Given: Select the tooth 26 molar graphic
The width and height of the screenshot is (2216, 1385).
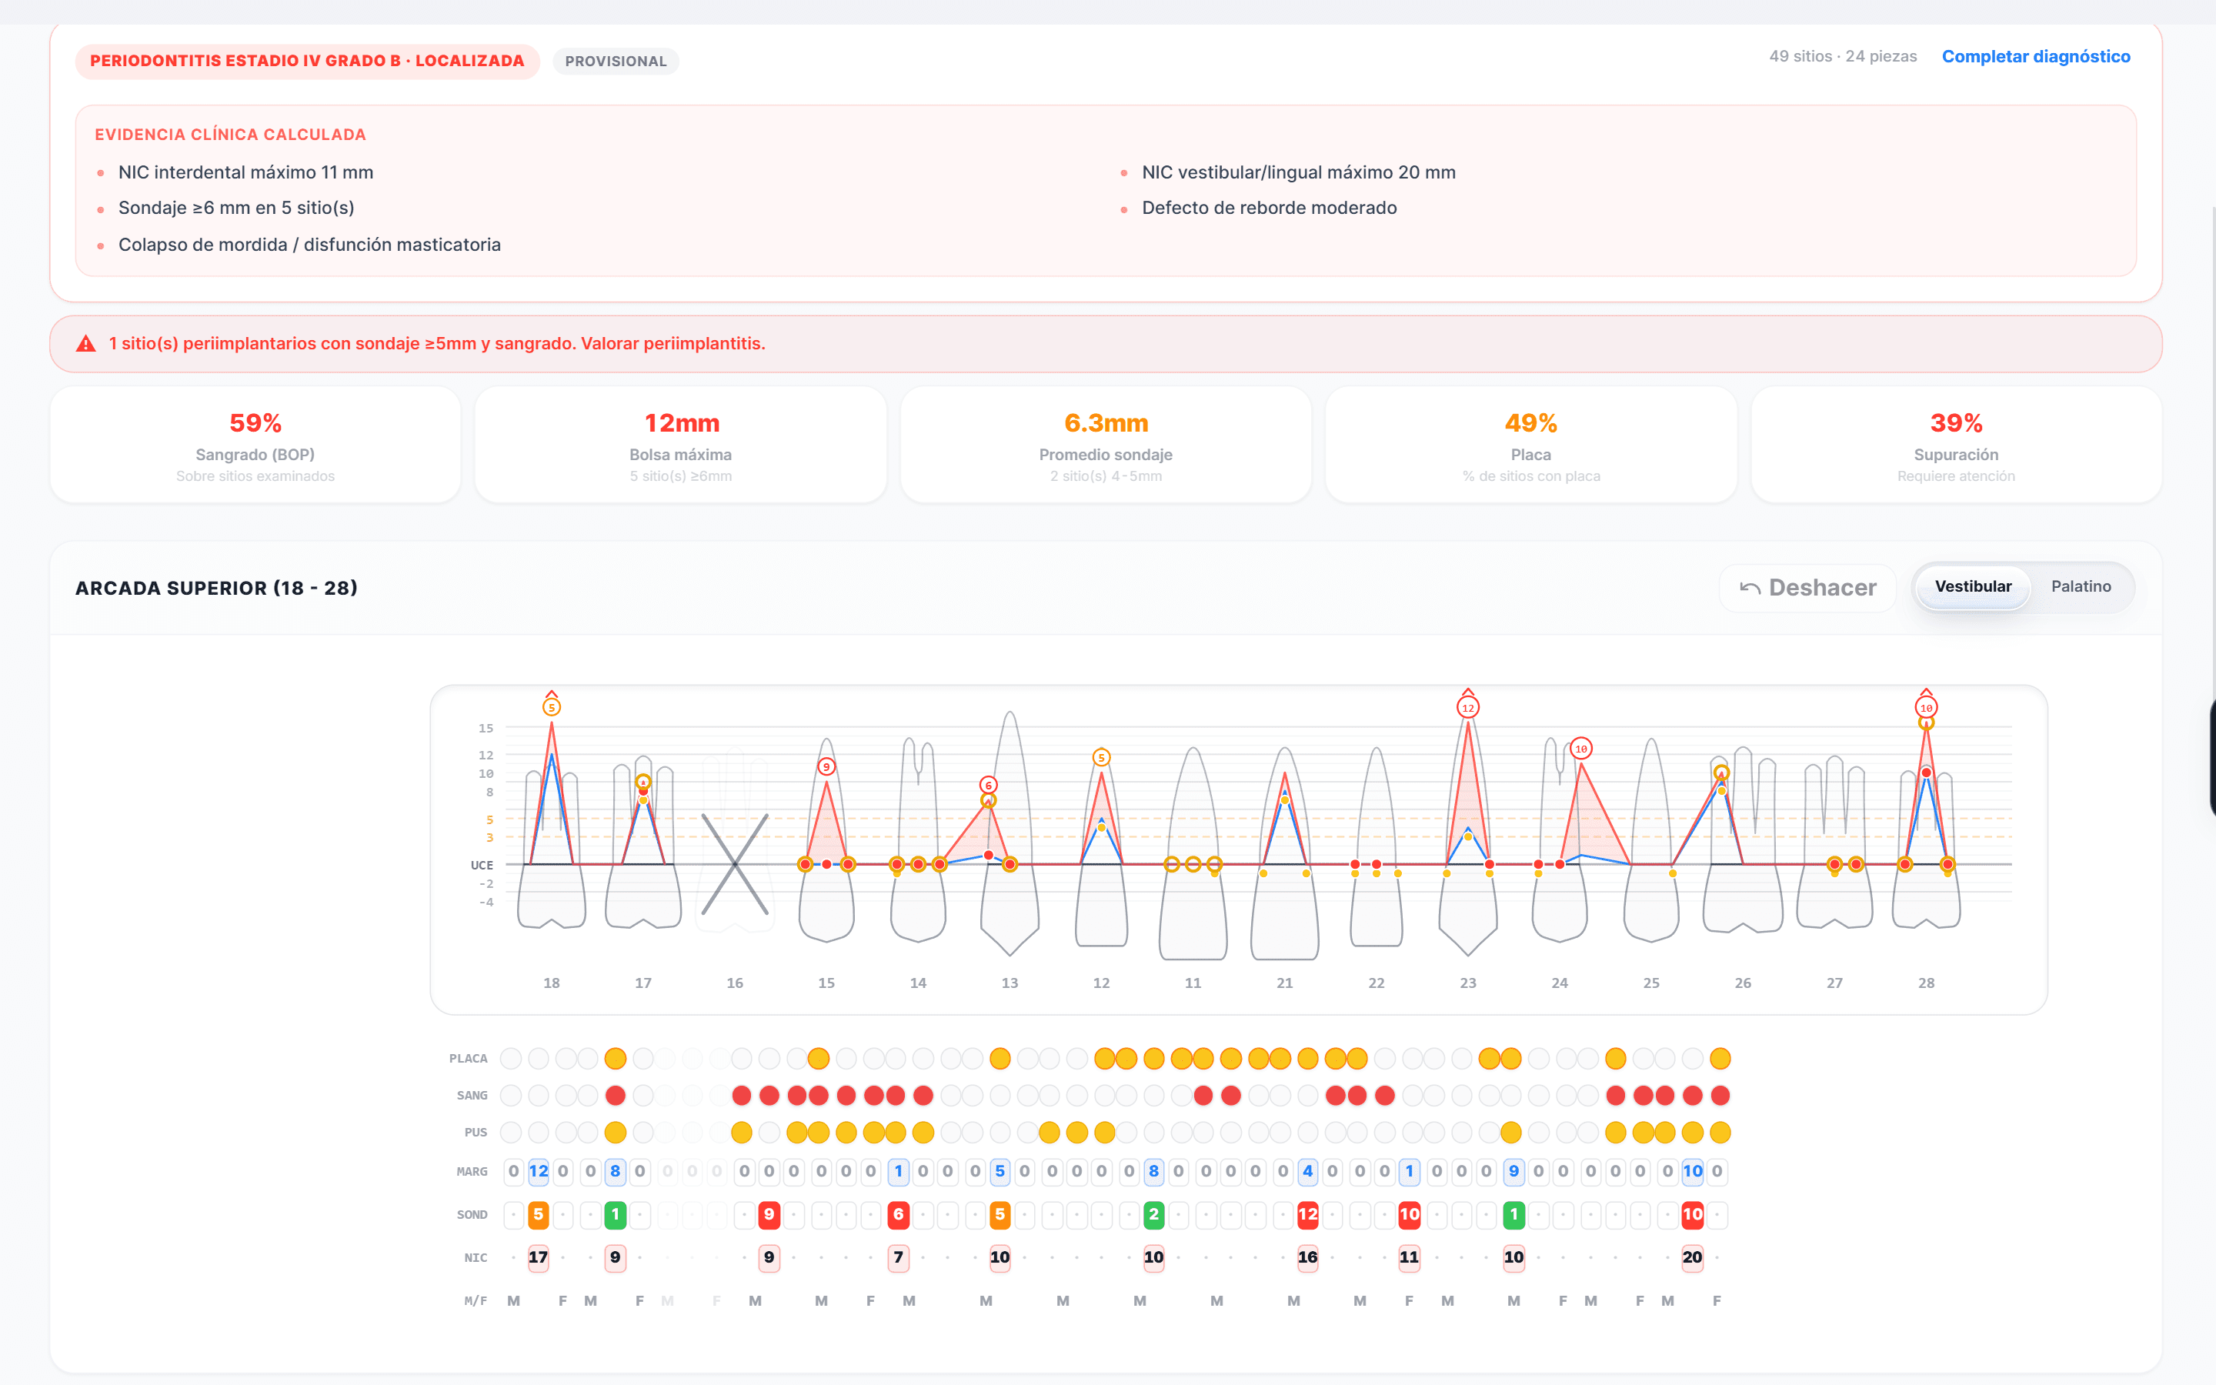Looking at the screenshot, I should click(x=1743, y=839).
